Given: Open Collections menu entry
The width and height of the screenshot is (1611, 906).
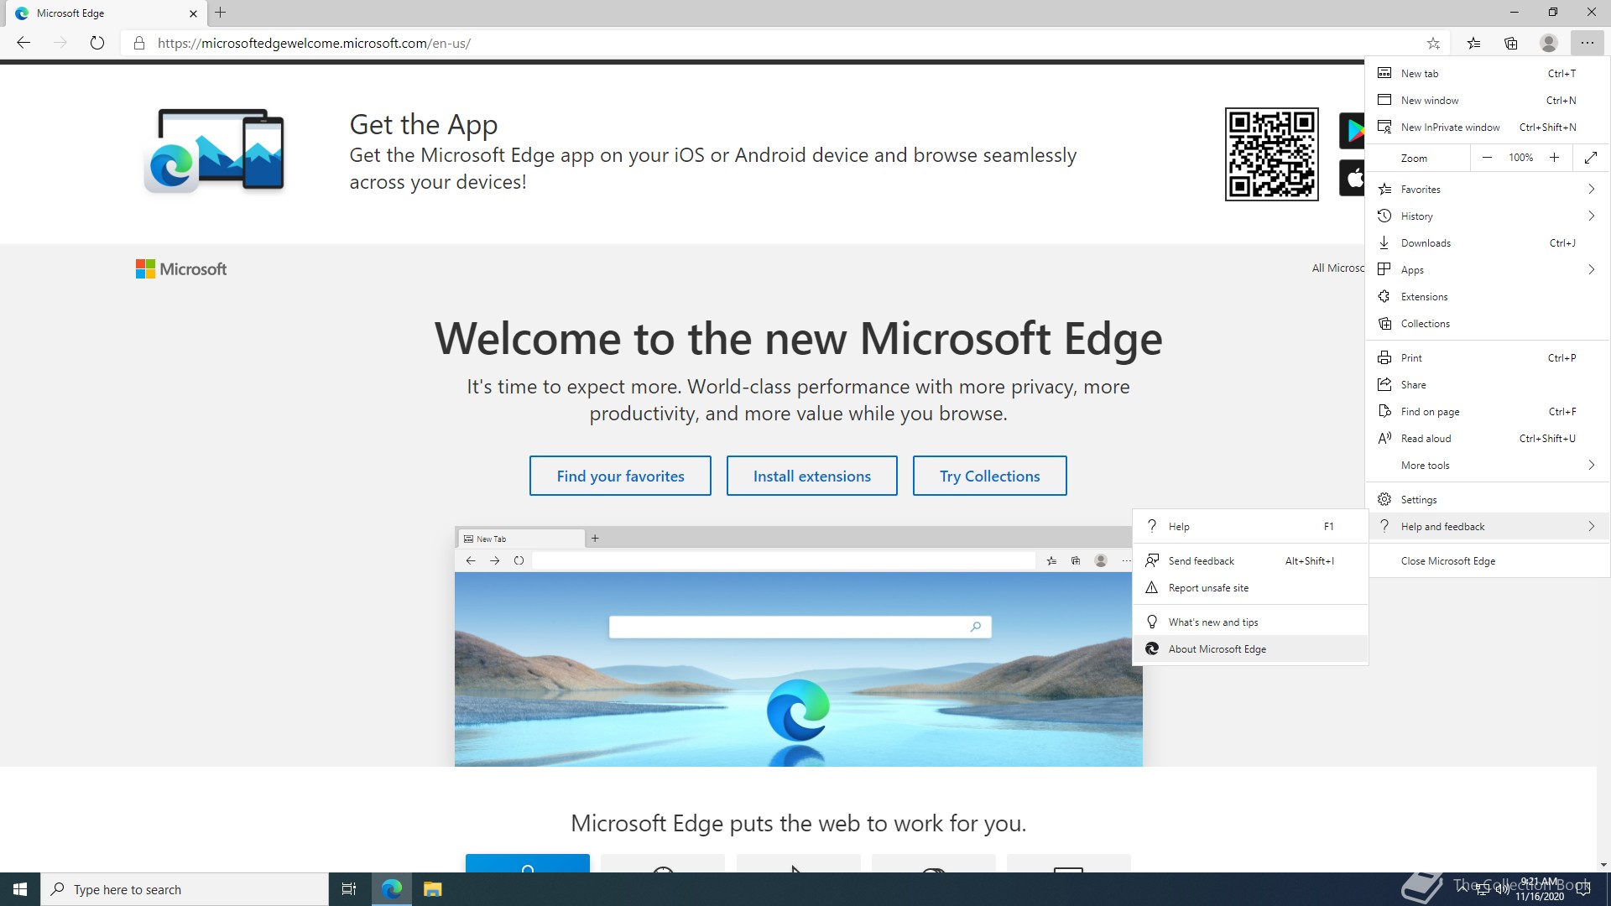Looking at the screenshot, I should coord(1488,323).
